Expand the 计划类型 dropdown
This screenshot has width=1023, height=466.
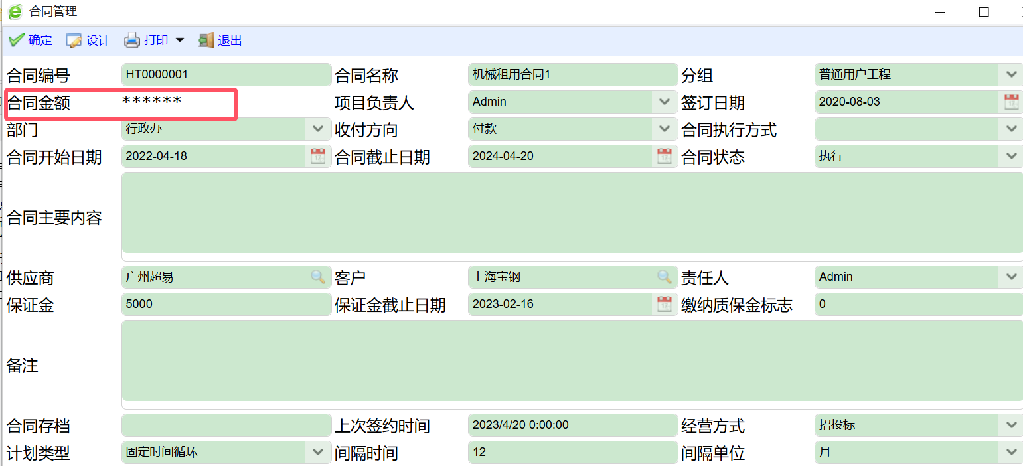[x=318, y=452]
